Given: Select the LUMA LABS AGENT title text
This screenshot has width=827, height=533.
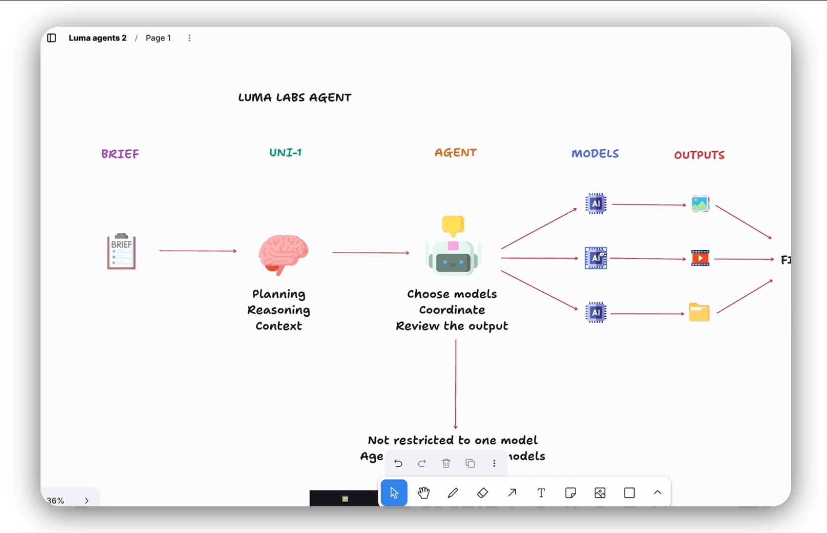Looking at the screenshot, I should pyautogui.click(x=295, y=98).
